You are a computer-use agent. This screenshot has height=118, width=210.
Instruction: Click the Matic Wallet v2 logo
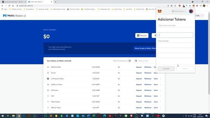14,16
